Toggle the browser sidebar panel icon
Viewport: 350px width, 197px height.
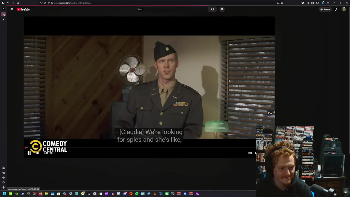pyautogui.click(x=3, y=3)
